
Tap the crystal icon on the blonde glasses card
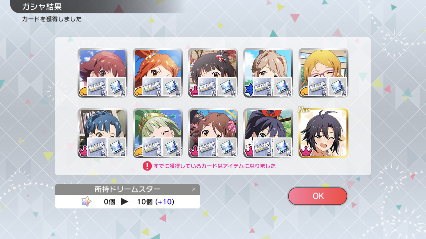pos(338,87)
